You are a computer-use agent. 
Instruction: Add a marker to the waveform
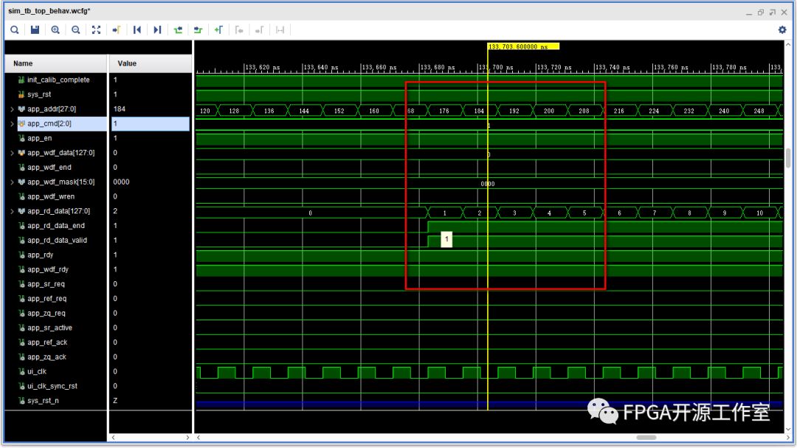(218, 30)
